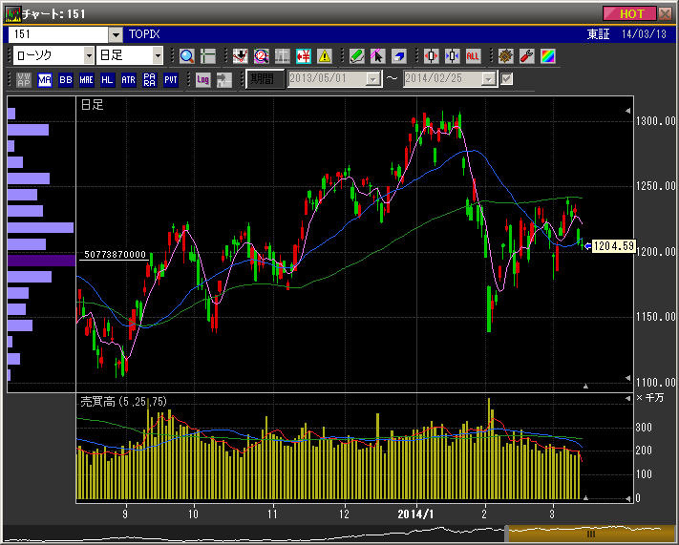Click the 期間 period button
This screenshot has width=679, height=545.
pos(264,79)
